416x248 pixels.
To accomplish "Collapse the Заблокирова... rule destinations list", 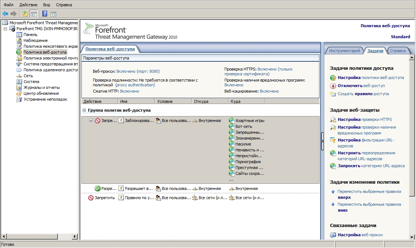I will pyautogui.click(x=91, y=121).
